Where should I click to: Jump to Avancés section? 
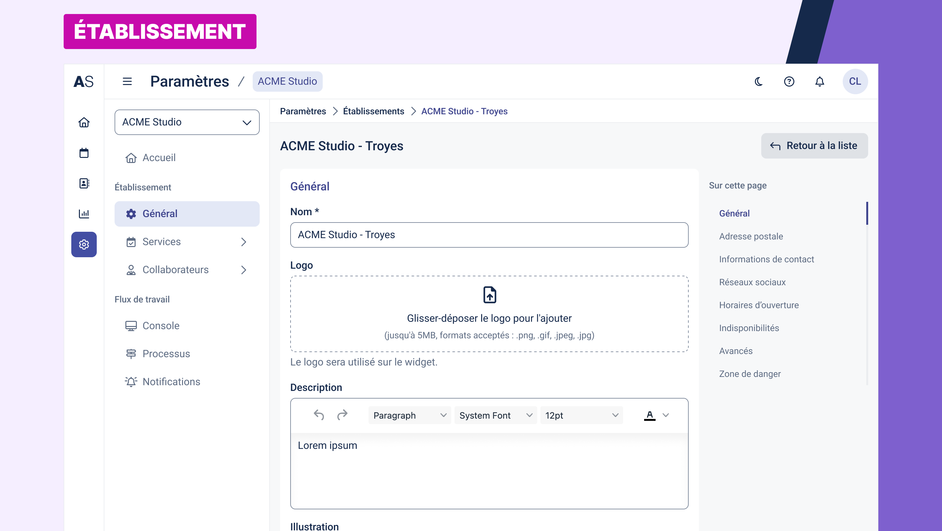pyautogui.click(x=736, y=351)
